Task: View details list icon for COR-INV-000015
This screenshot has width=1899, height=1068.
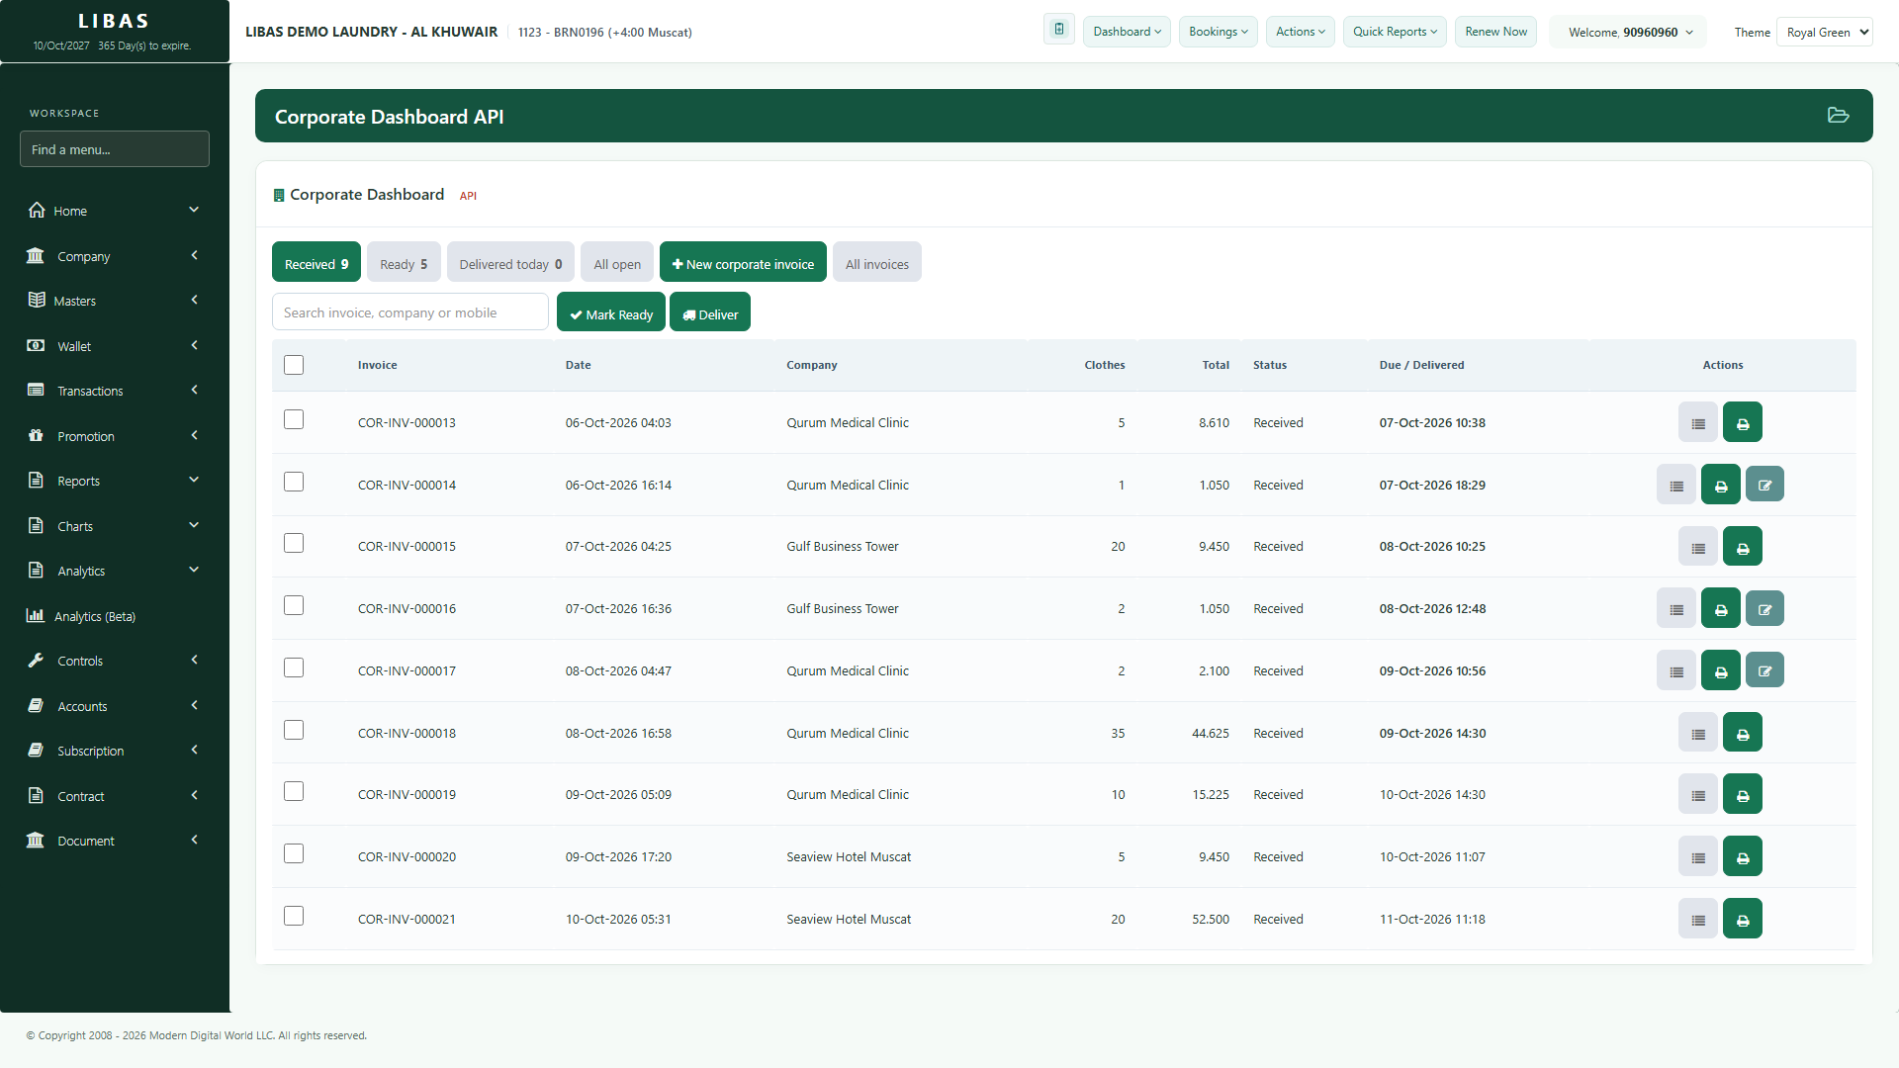Action: tap(1697, 547)
